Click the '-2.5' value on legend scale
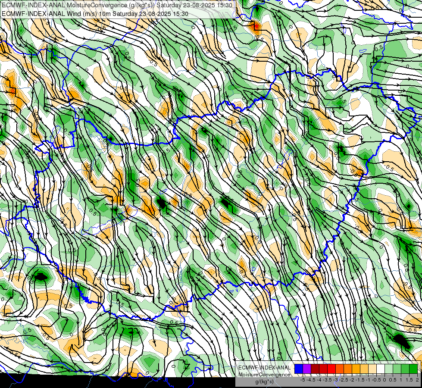Image resolution: width=422 pixels, height=388 pixels. pyautogui.click(x=344, y=380)
